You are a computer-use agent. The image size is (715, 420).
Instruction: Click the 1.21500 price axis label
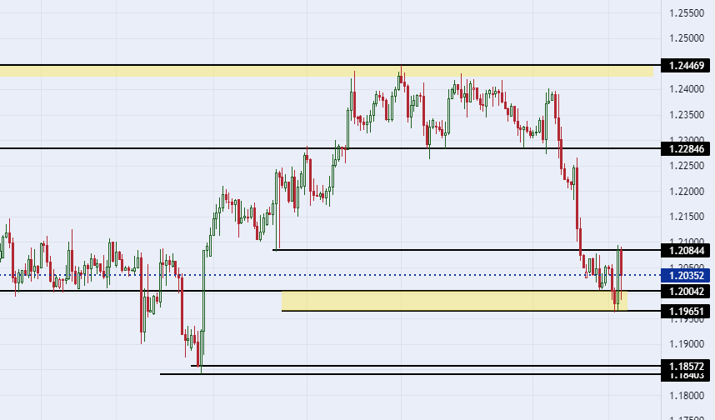point(687,217)
